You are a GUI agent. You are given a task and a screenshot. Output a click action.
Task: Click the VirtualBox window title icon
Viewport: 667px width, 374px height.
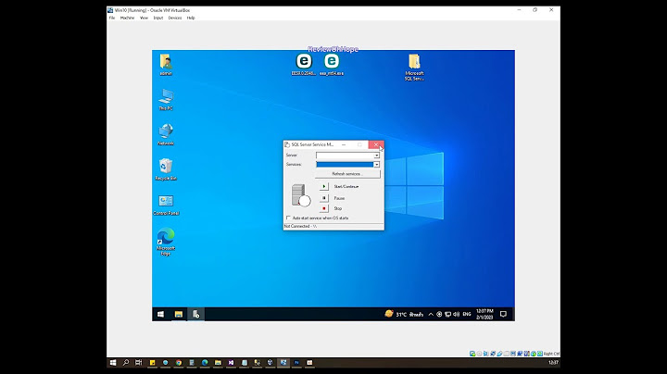(x=110, y=10)
